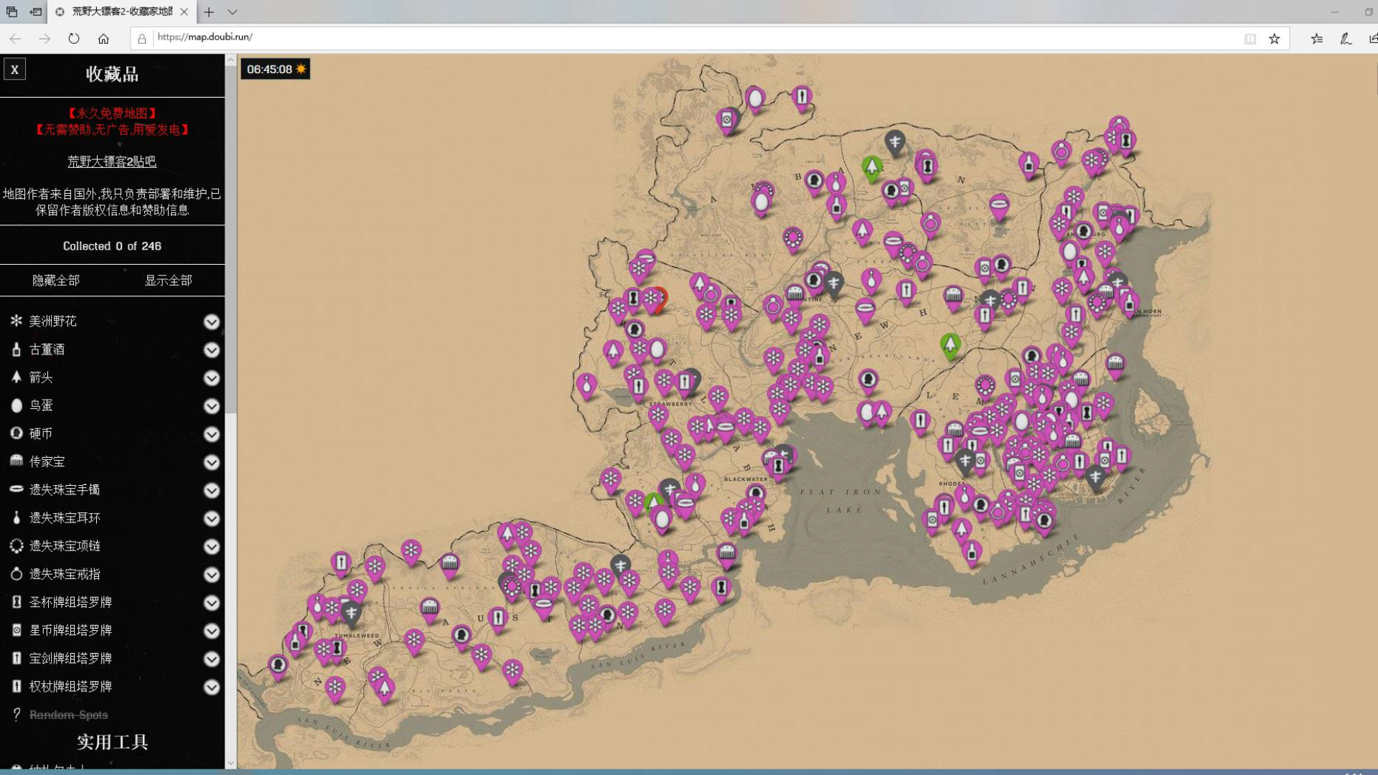The image size is (1378, 775).
Task: Click the heirloom marker south of Blackwater
Action: (726, 553)
